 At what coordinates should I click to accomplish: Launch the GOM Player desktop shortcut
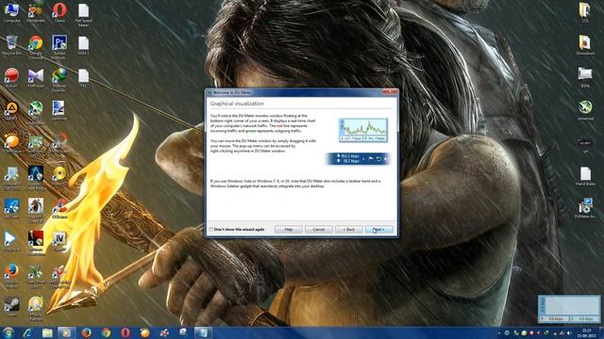(x=11, y=143)
